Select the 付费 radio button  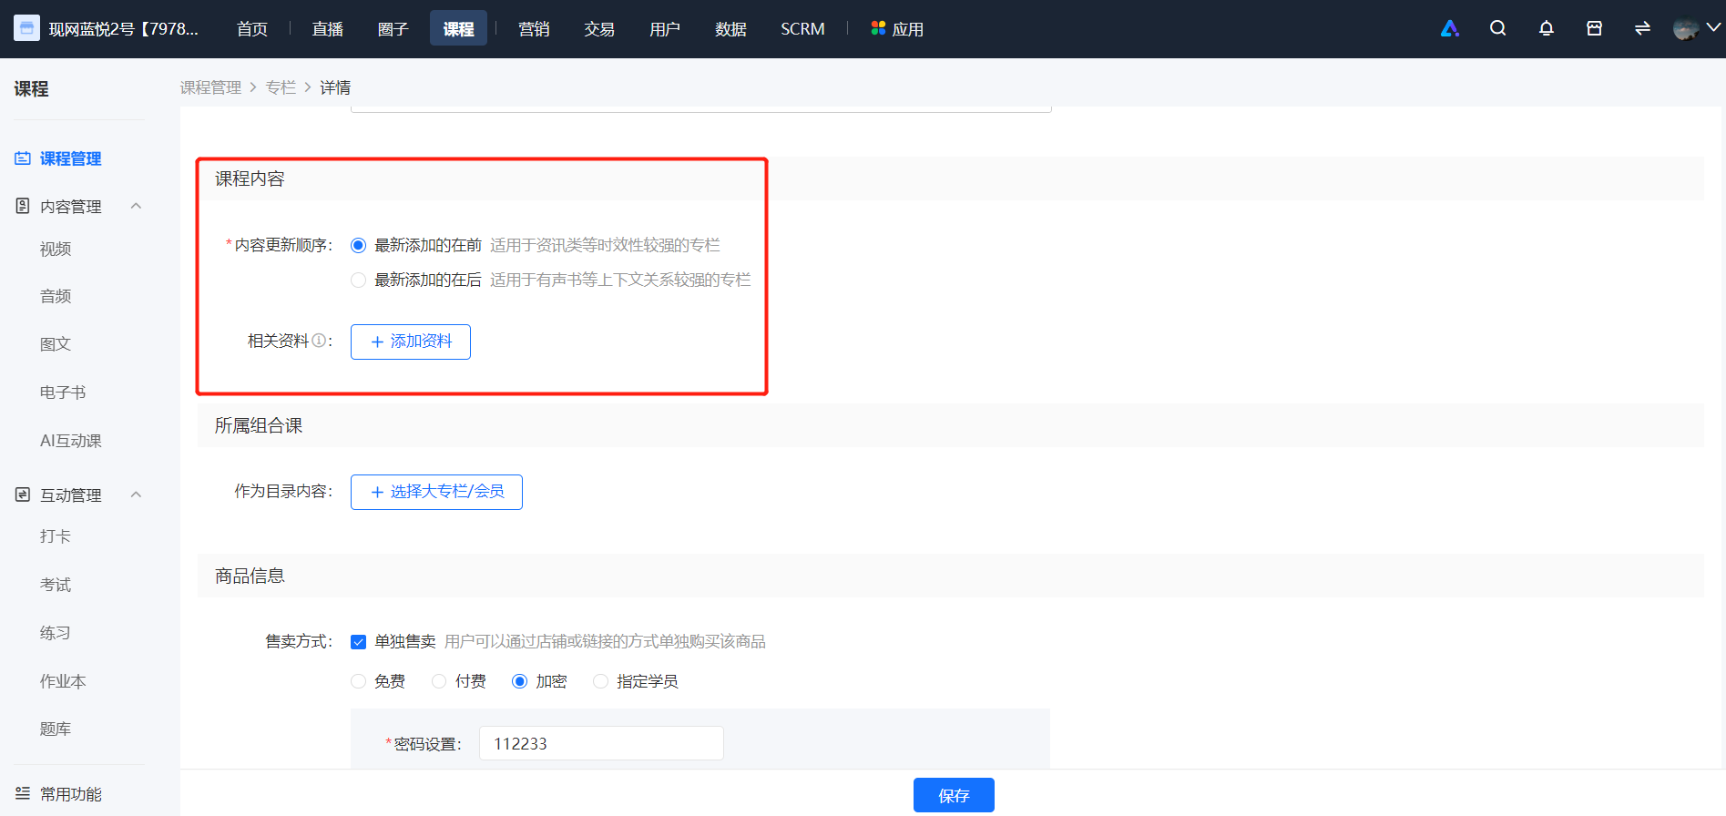tap(439, 681)
